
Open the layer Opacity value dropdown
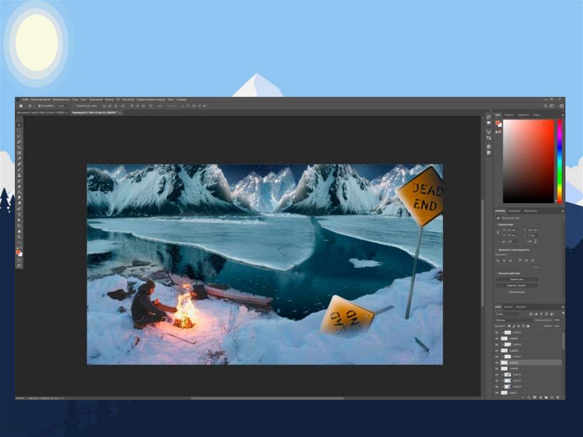click(557, 320)
